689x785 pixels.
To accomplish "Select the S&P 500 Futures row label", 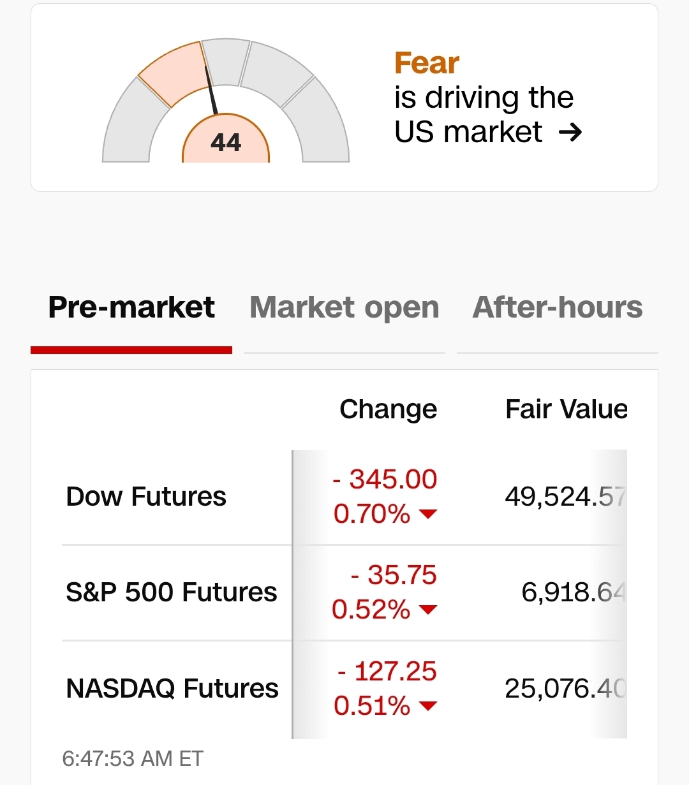I will click(172, 592).
